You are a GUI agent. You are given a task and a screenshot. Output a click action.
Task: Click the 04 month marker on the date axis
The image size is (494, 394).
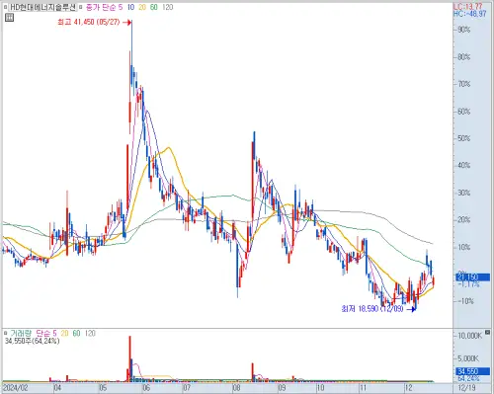(x=57, y=388)
